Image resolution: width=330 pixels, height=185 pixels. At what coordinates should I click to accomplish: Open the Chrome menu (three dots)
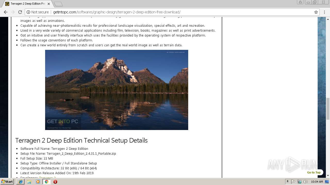pos(325,12)
